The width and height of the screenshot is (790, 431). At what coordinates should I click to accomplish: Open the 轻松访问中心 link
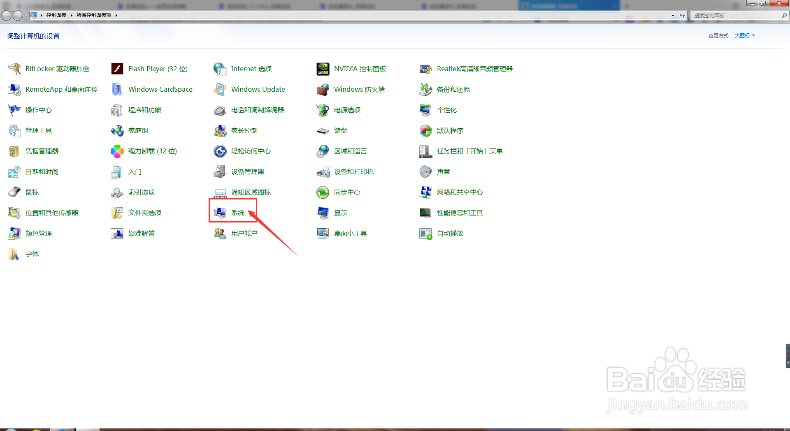click(251, 151)
